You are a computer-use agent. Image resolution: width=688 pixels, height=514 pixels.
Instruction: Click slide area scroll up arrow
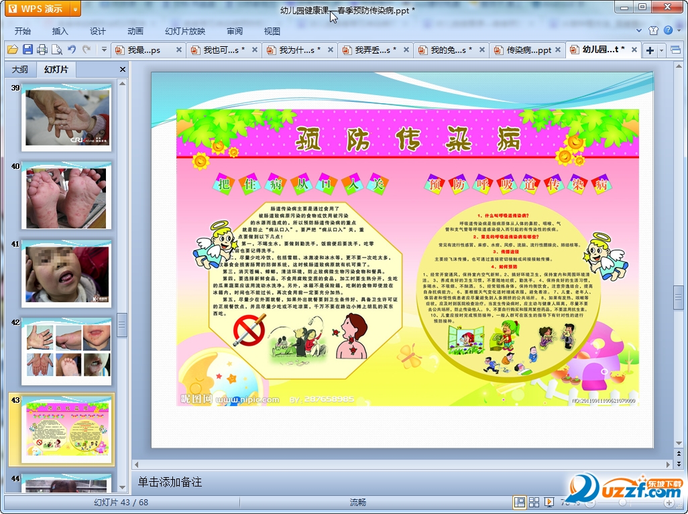tap(679, 66)
